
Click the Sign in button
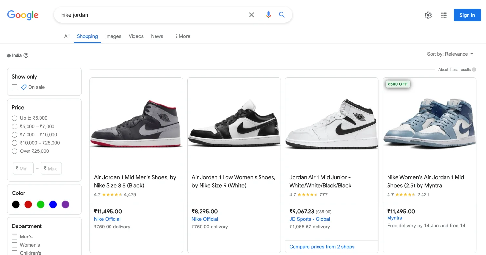467,15
